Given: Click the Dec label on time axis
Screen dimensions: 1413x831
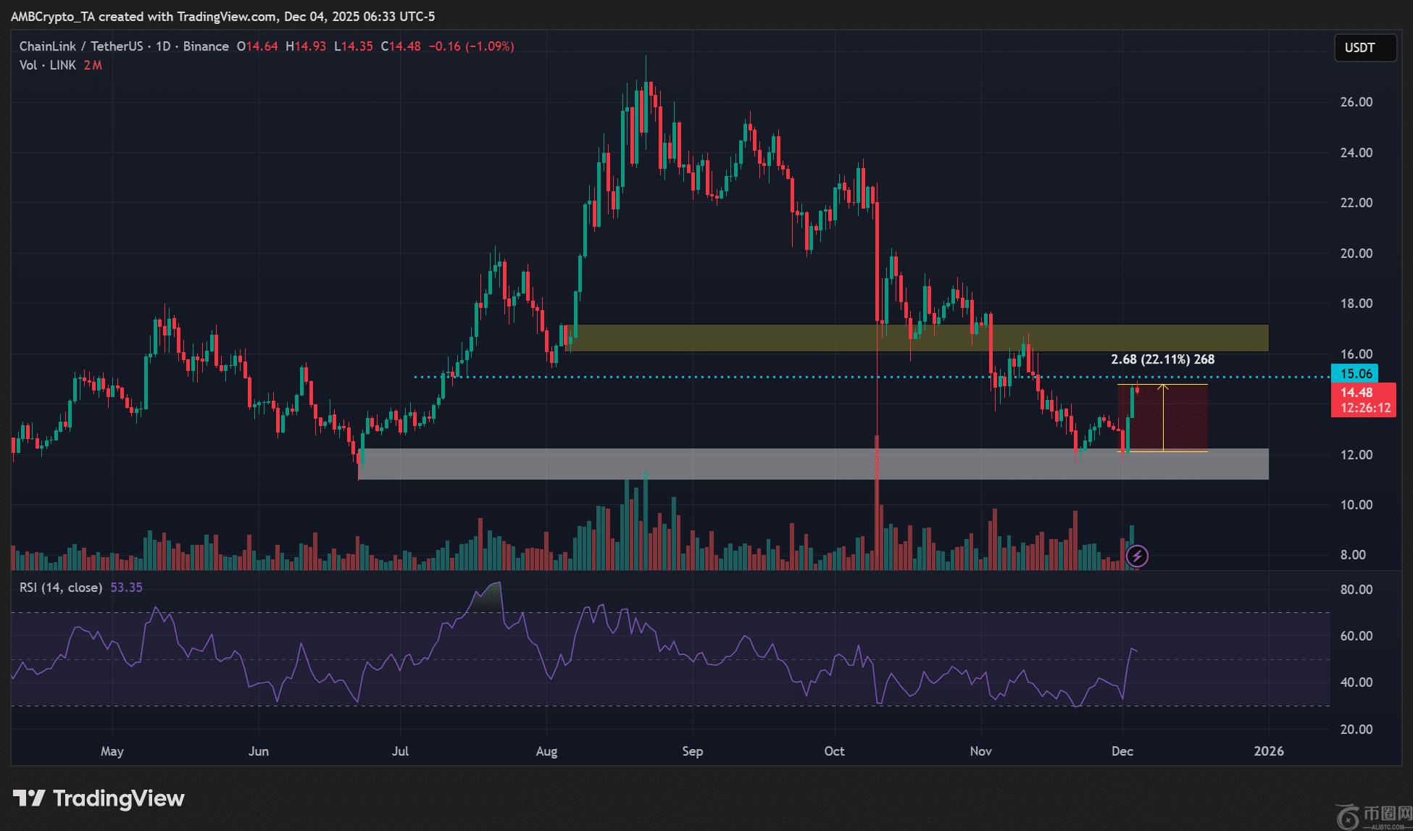Looking at the screenshot, I should (x=1122, y=751).
